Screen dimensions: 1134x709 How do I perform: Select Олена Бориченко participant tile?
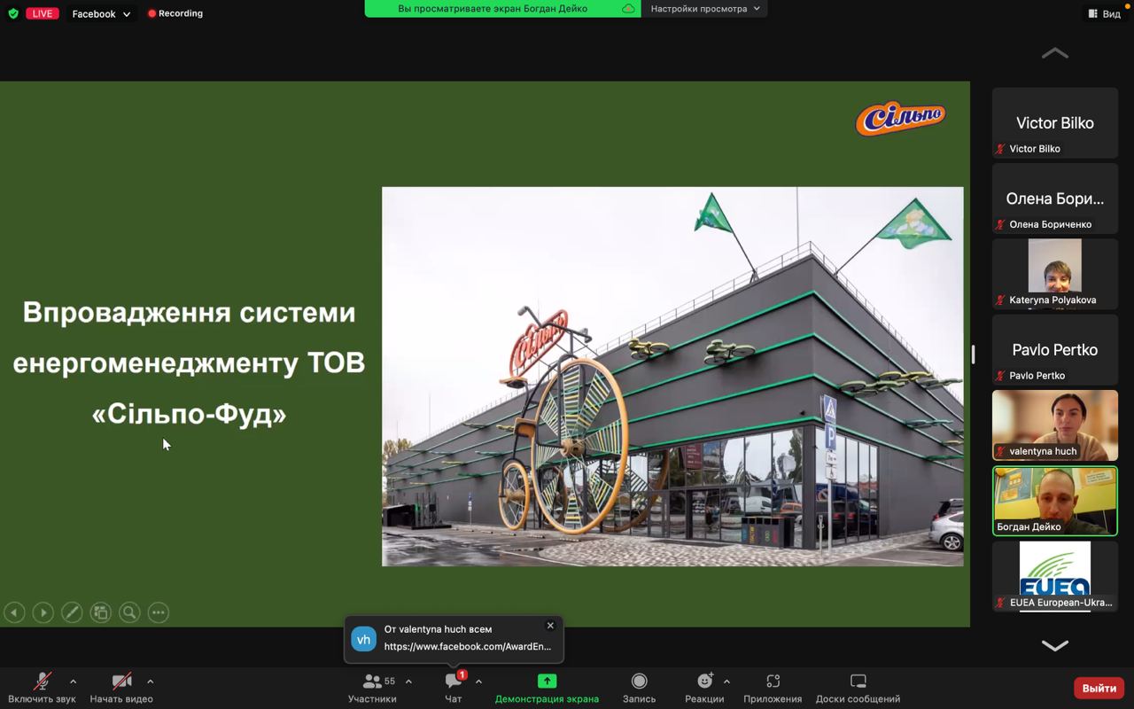(x=1054, y=199)
